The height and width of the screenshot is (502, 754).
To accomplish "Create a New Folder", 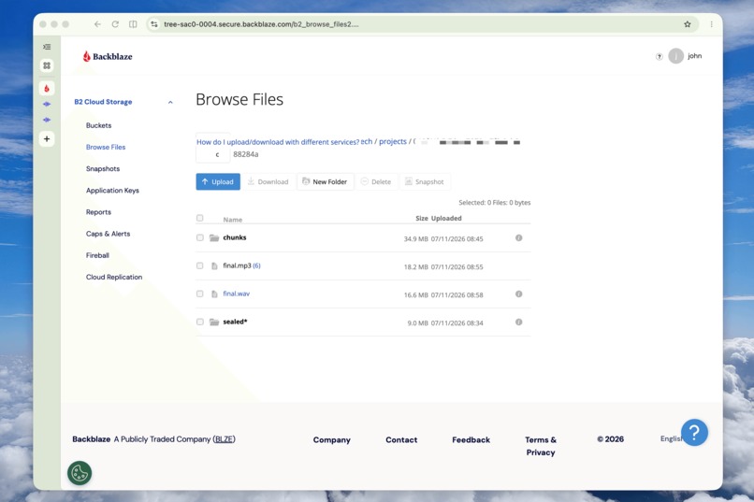I will tap(325, 181).
